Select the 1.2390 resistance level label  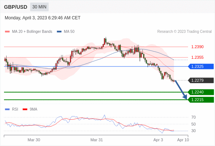click(198, 47)
